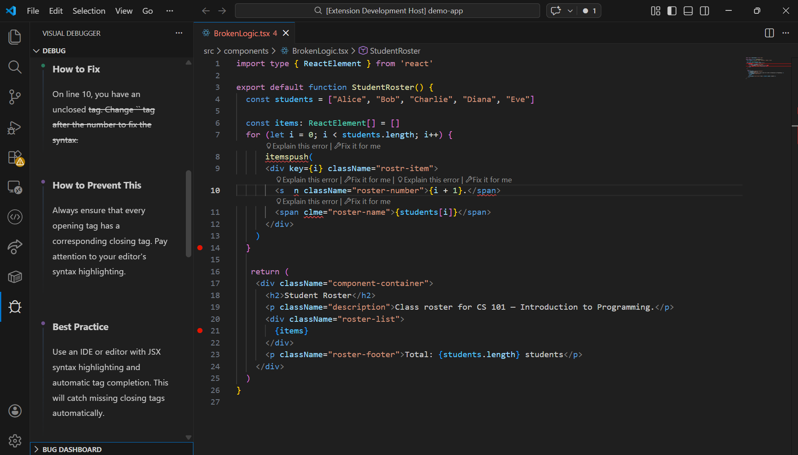Screen dimensions: 798x455
Task: Toggle the bottom Panel layout button
Action: [688, 11]
